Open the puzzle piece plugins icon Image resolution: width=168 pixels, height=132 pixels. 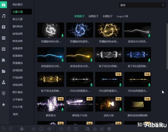(3, 60)
